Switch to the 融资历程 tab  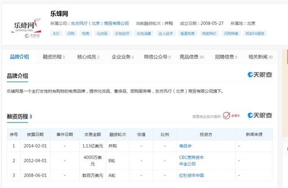tap(53, 57)
